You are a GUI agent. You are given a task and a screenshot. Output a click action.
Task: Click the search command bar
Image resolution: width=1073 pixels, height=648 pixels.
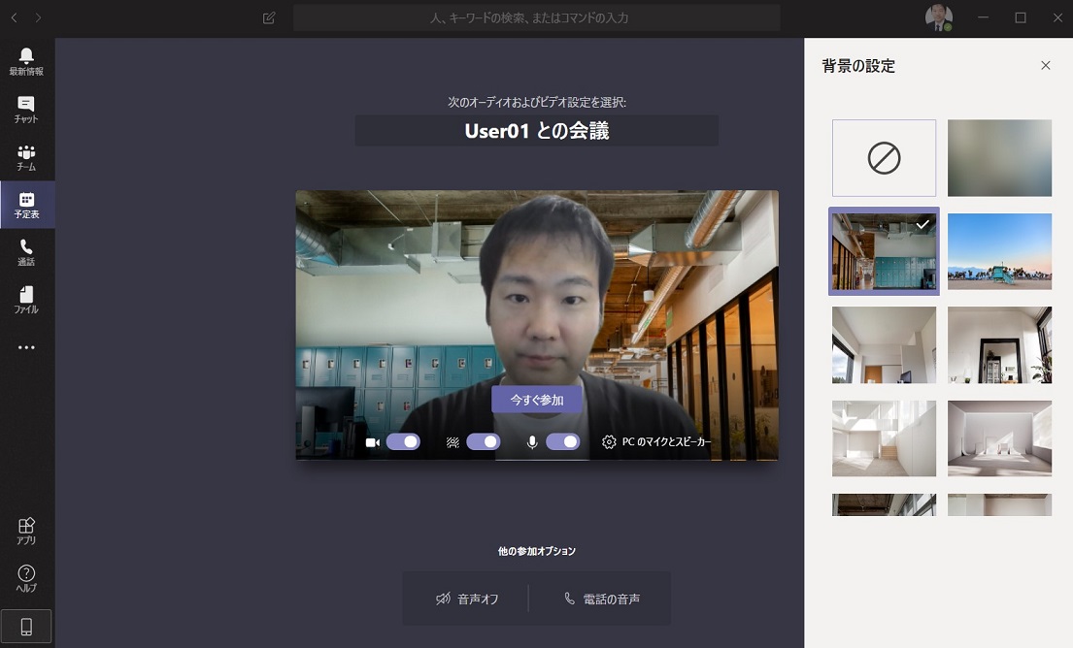coord(536,17)
